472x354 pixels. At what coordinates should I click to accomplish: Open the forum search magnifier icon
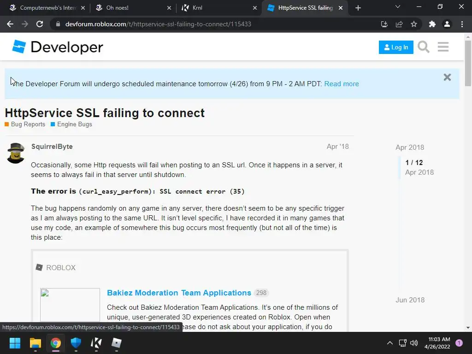pos(424,47)
